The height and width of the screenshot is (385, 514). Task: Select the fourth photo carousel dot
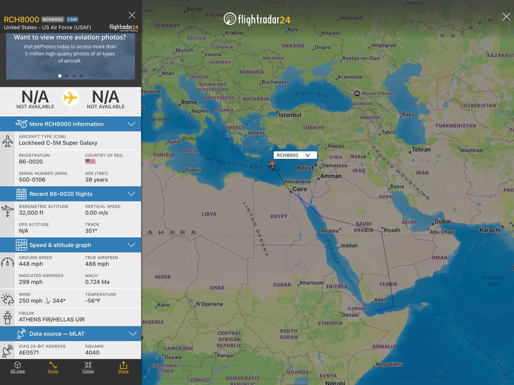point(81,76)
